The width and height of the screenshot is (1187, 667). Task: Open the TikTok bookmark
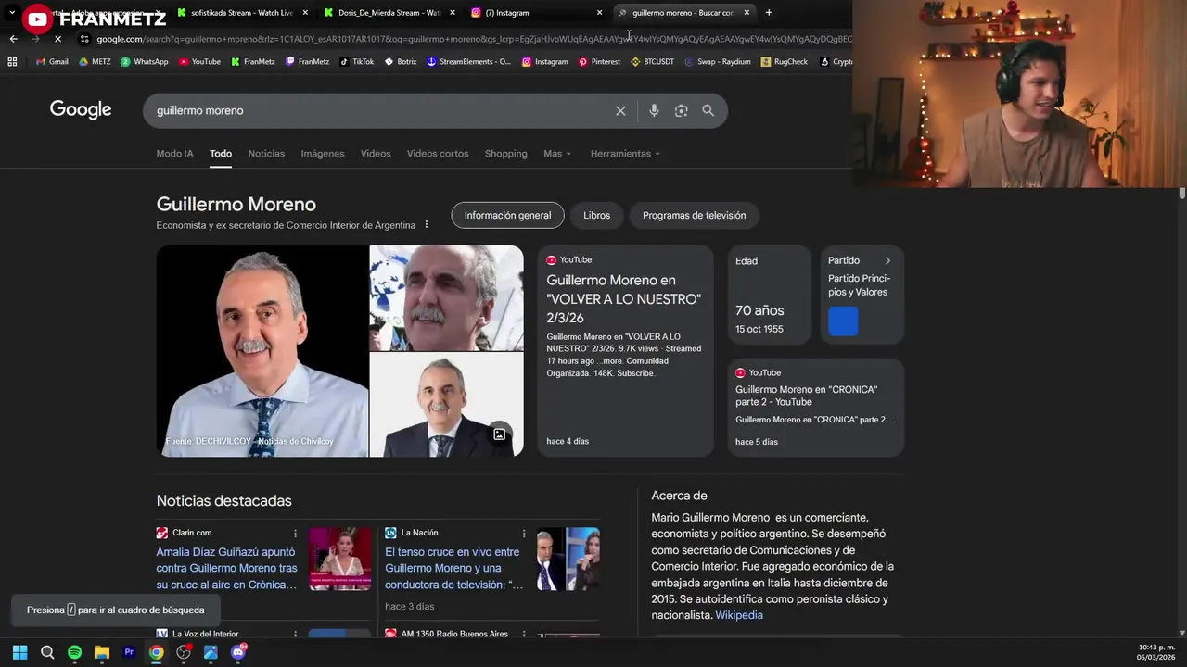pos(356,62)
